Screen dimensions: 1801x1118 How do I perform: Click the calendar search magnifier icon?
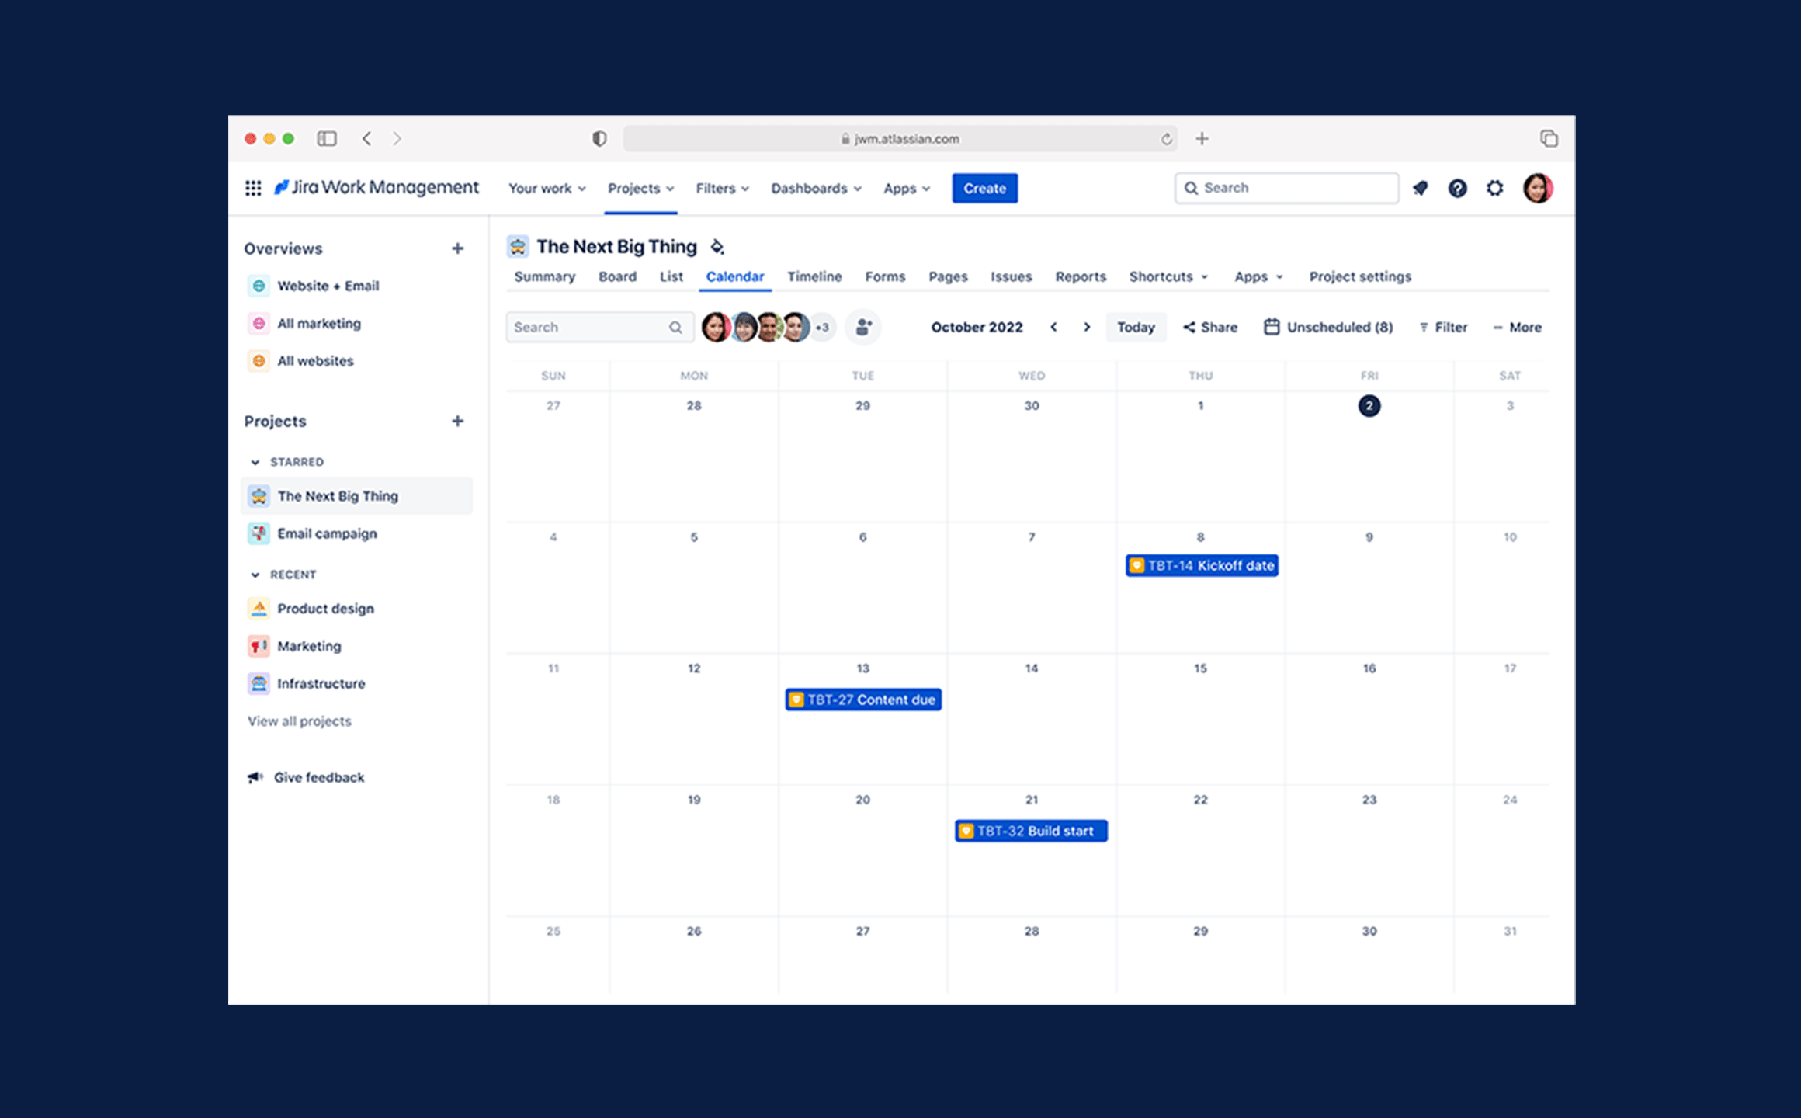point(676,327)
